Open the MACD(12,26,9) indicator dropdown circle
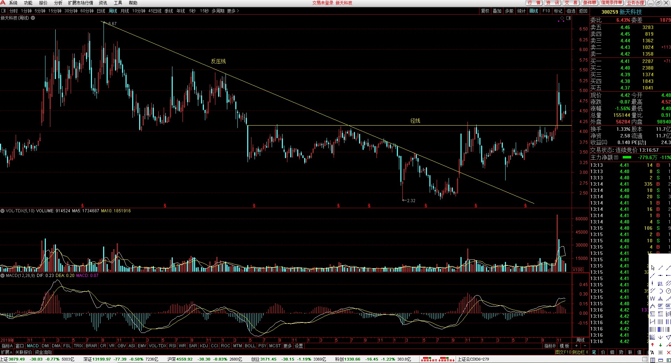This screenshot has height=363, width=671. (x=2, y=276)
